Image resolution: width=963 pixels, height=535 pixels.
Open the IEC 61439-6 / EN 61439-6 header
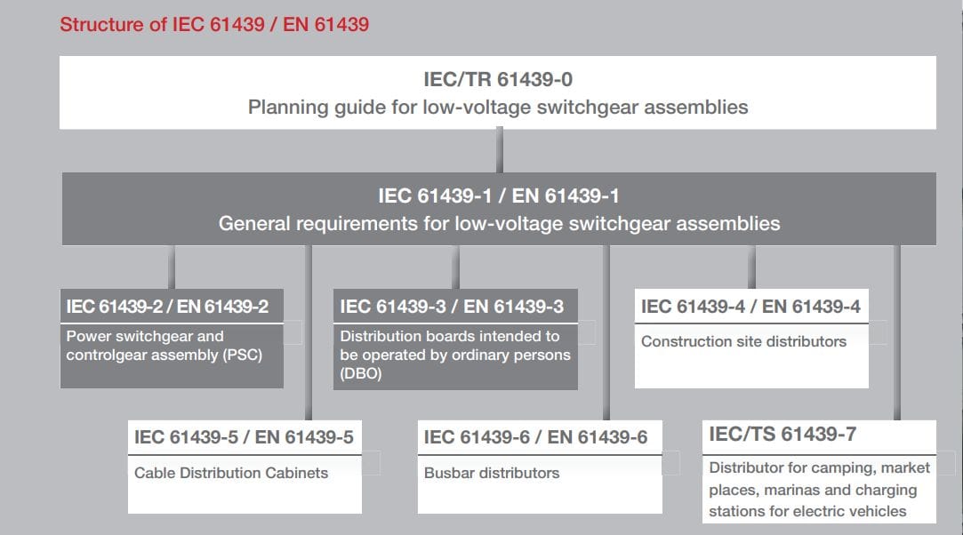pos(536,437)
